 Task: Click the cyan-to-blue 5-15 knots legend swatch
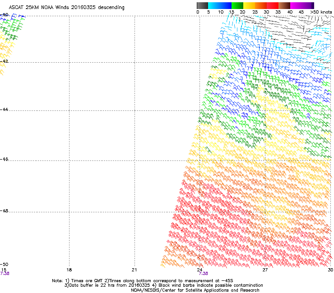coord(220,5)
